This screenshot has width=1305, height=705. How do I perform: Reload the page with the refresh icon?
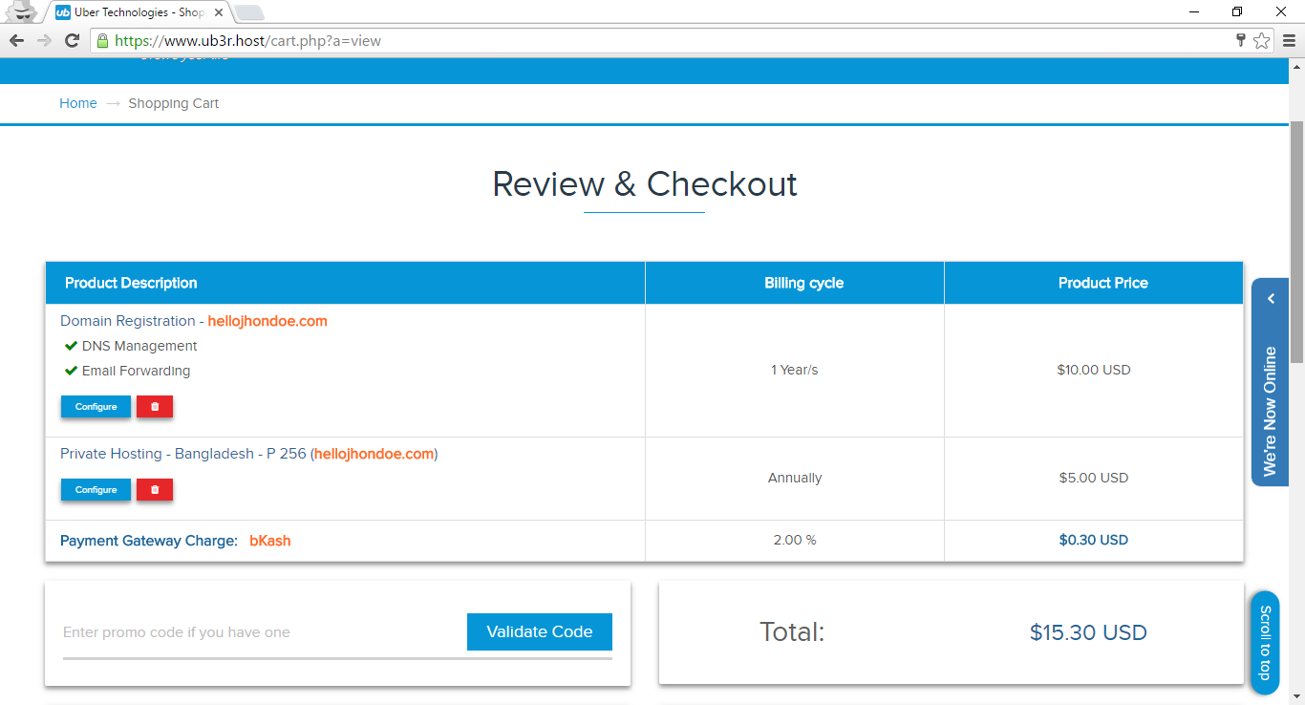(72, 40)
